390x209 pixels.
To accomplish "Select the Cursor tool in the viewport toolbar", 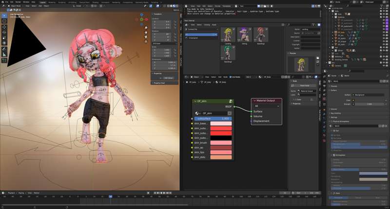I will pos(4,21).
